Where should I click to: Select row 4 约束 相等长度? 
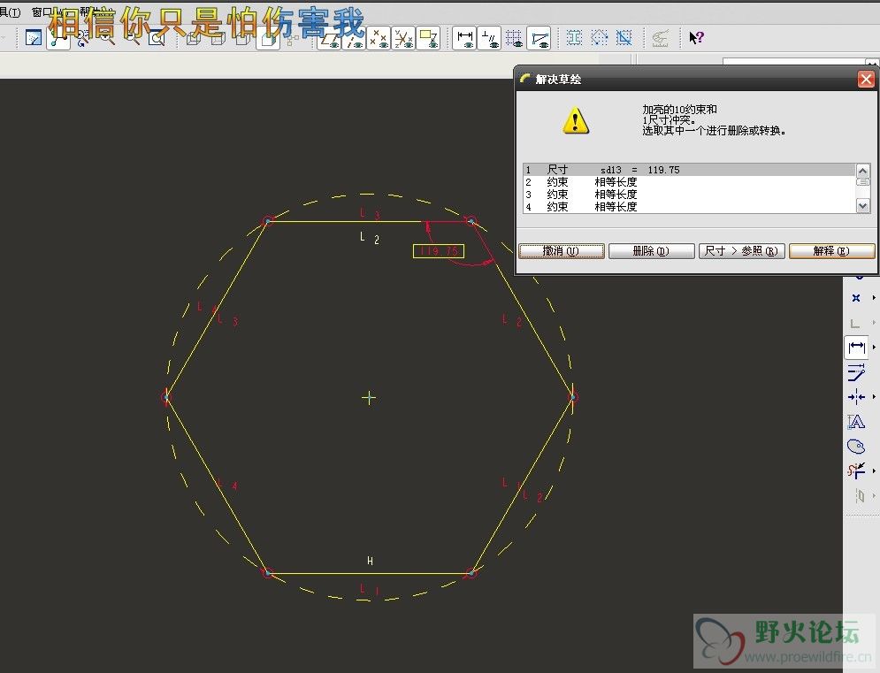coord(689,207)
